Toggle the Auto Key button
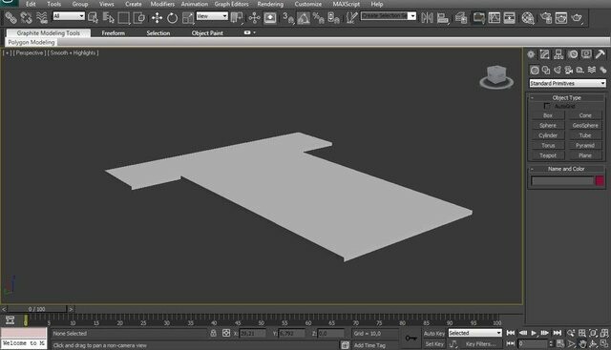 (434, 333)
